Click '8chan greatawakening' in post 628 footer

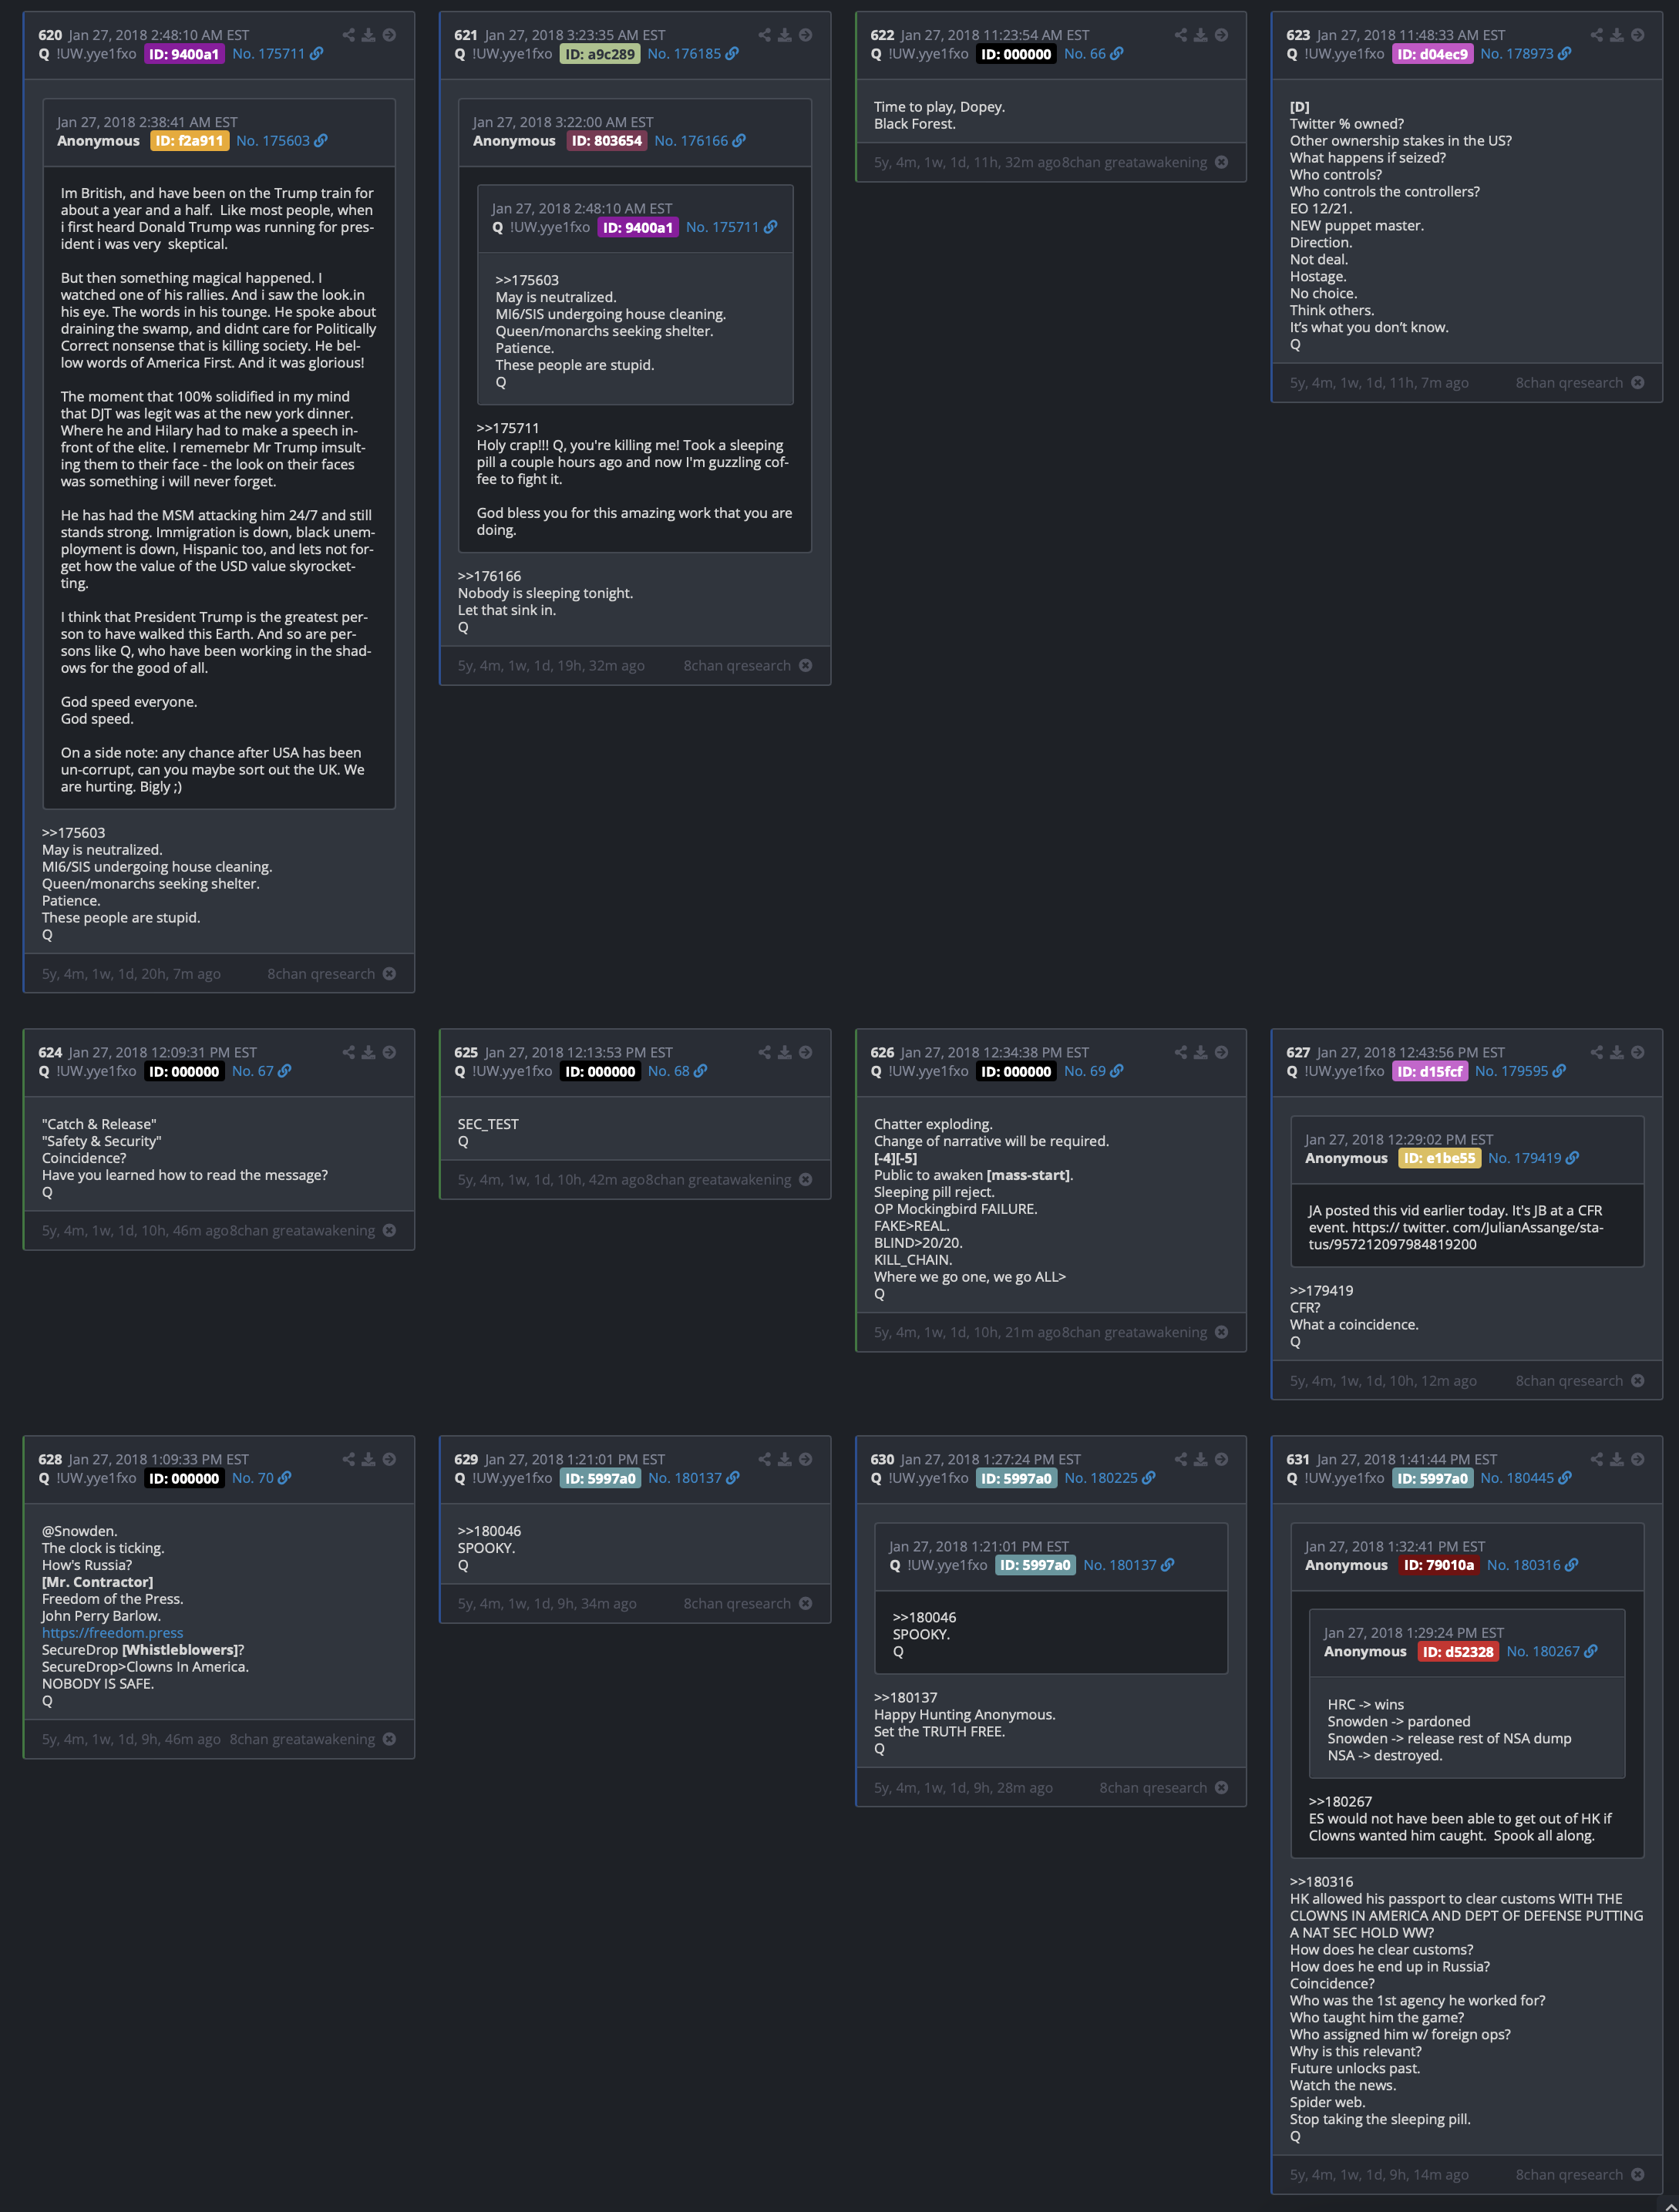coord(302,1739)
